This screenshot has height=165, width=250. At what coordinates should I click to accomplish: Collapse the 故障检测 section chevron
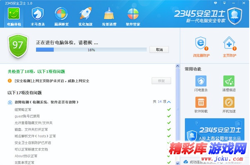[169, 102]
